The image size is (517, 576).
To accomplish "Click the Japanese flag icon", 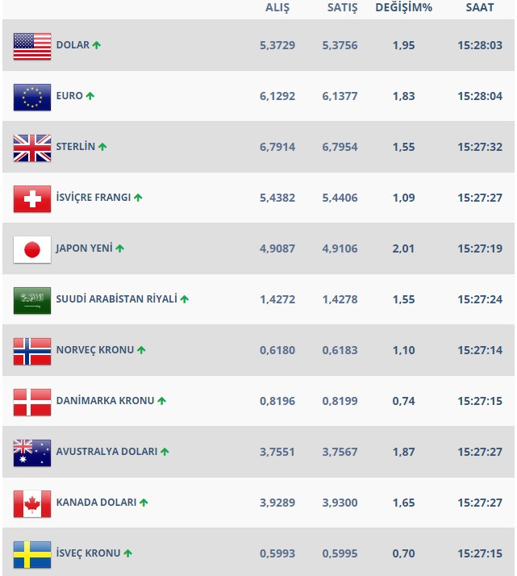I will pyautogui.click(x=32, y=249).
